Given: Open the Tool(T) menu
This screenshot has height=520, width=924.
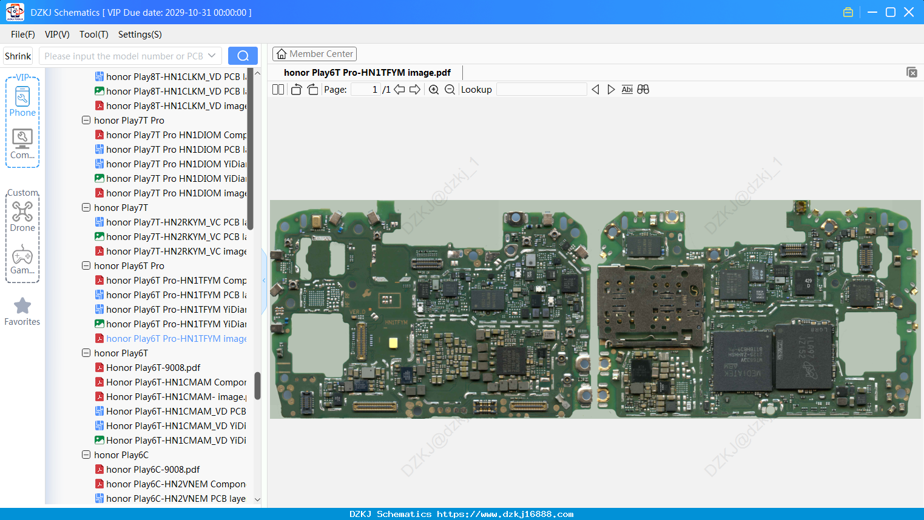Looking at the screenshot, I should pyautogui.click(x=94, y=35).
